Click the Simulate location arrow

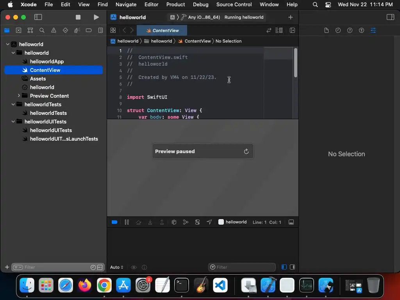pyautogui.click(x=209, y=222)
